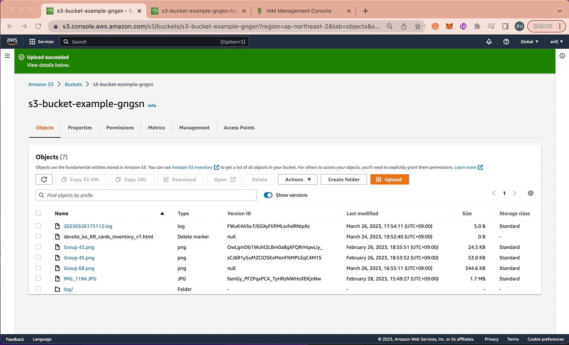The height and width of the screenshot is (345, 569).
Task: Open a new browser tab
Action: (x=366, y=11)
